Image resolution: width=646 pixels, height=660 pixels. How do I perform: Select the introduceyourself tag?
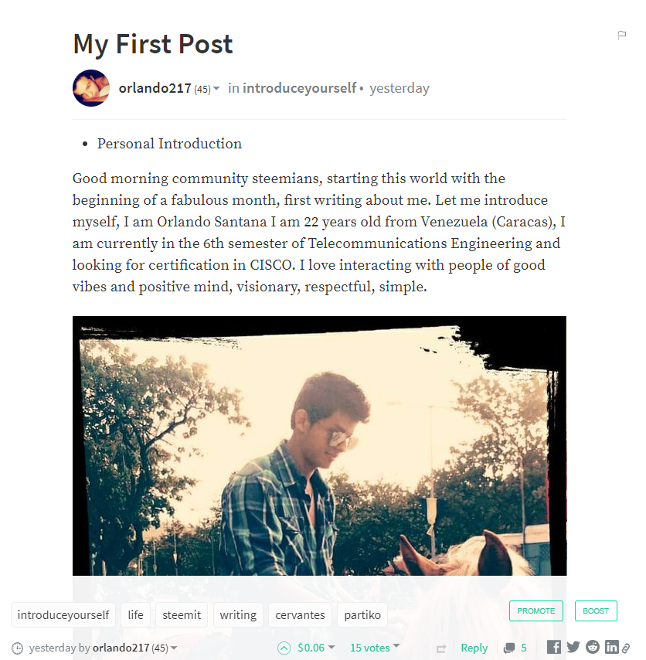pyautogui.click(x=63, y=615)
